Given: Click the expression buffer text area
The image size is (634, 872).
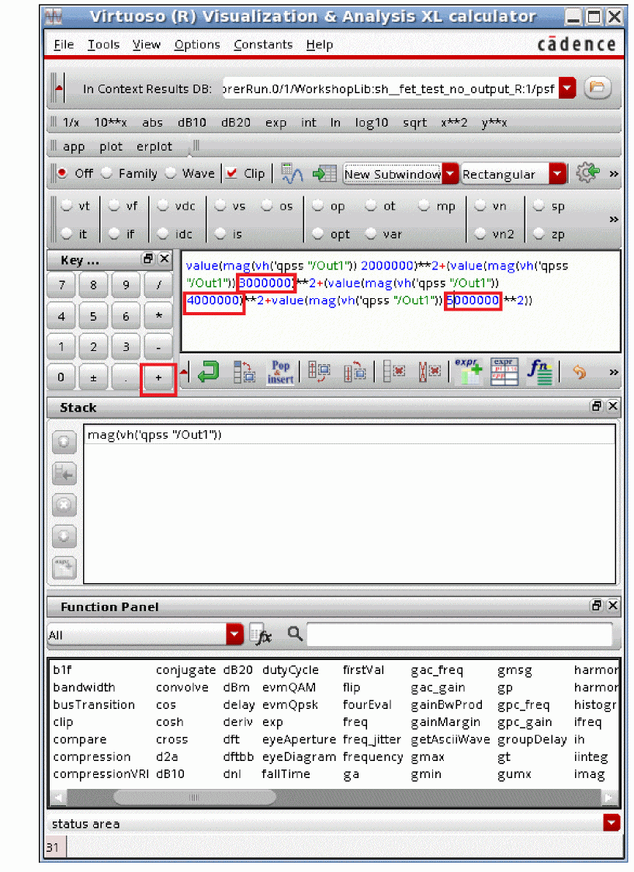Looking at the screenshot, I should (400, 301).
